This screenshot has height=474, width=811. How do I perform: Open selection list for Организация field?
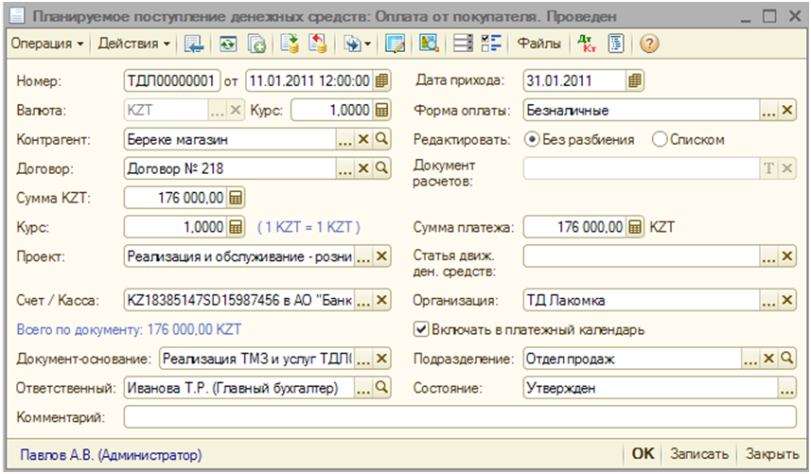(x=769, y=301)
